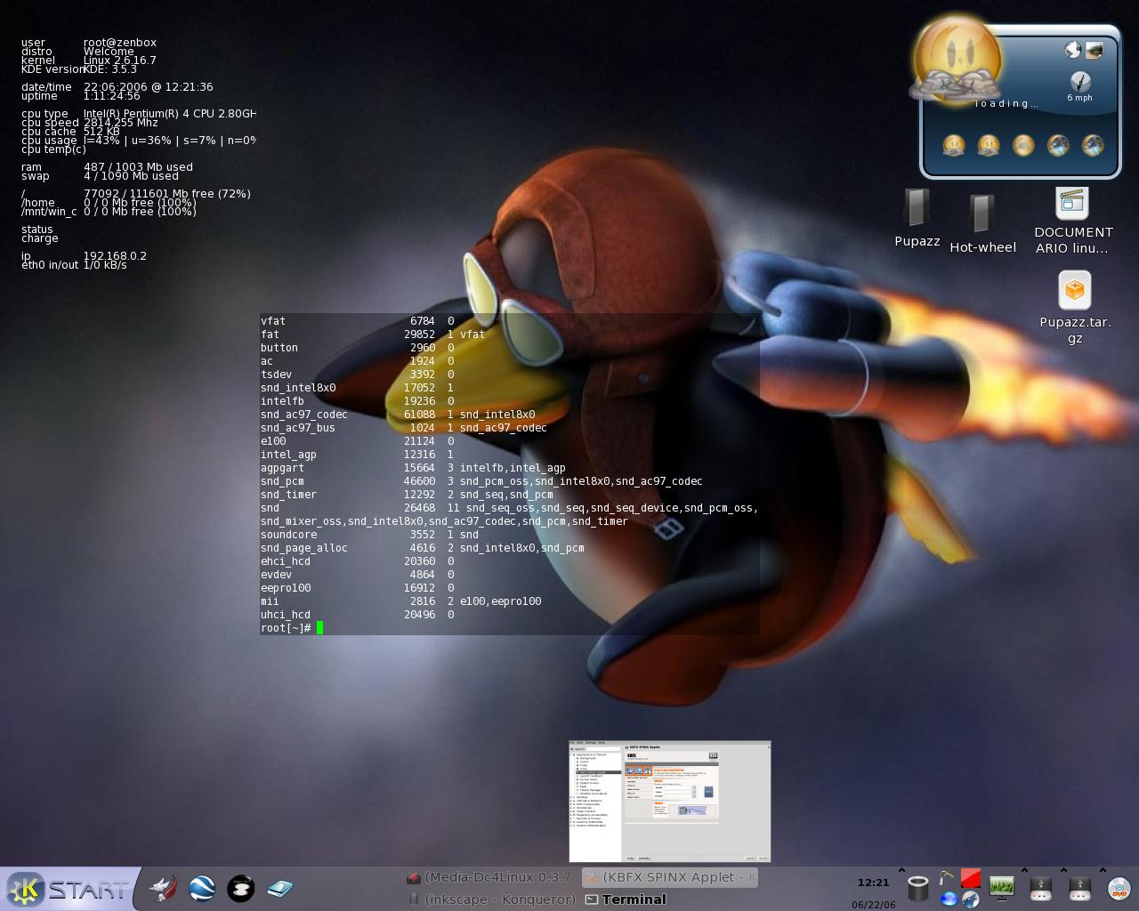Click the agpgart module line in terminal
Screen dimensions: 1139x911
click(413, 468)
